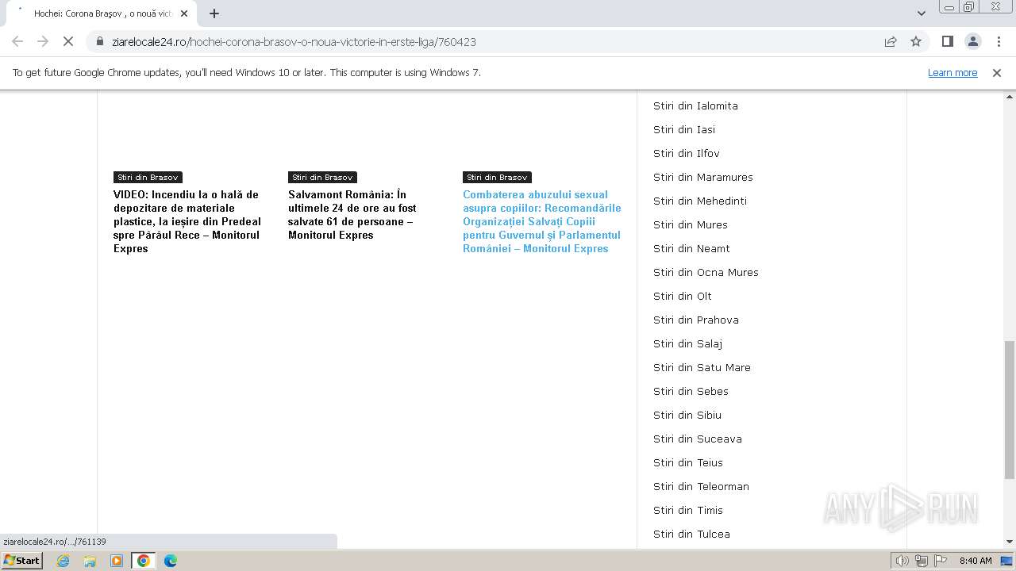1016x571 pixels.
Task: Open Stiri din Teius
Action: point(688,462)
